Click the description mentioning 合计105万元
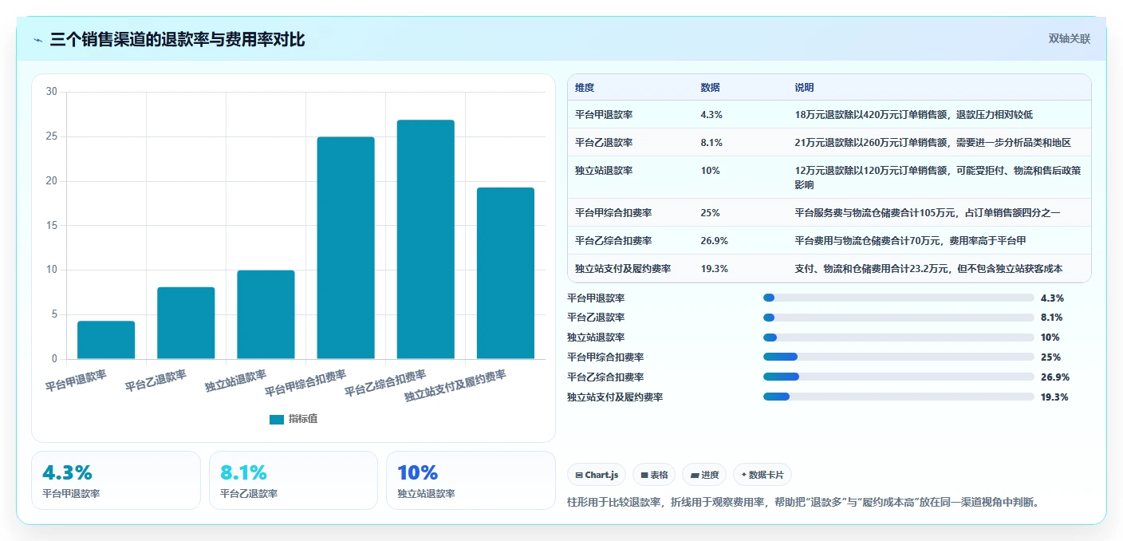The image size is (1123, 541). point(928,213)
